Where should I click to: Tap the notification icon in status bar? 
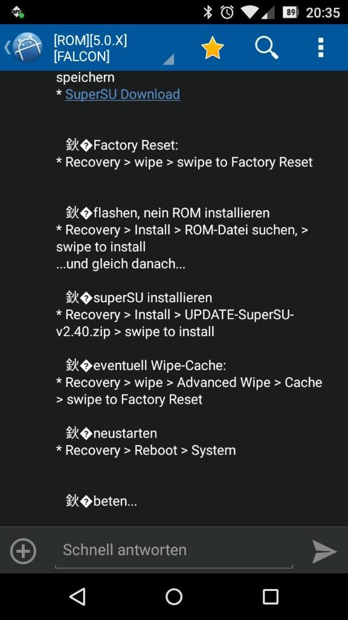coord(18,13)
